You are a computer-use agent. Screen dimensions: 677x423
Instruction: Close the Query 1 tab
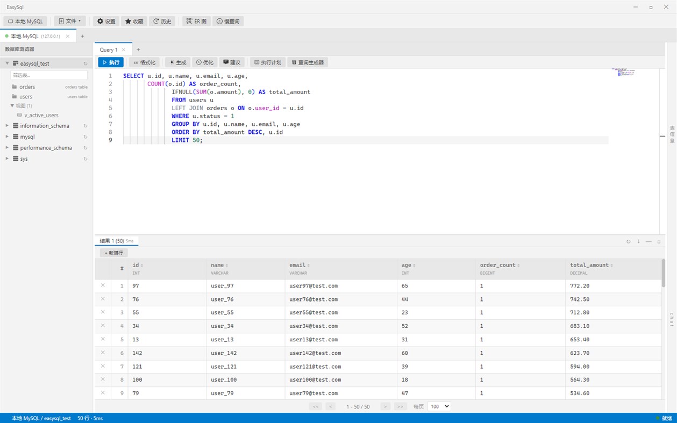click(x=123, y=50)
